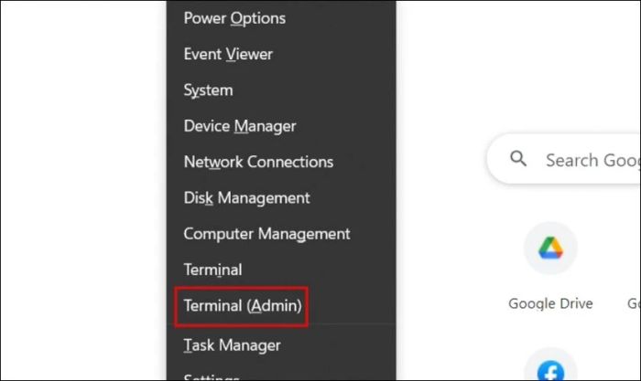Open the cut-off shortcut right of Google Drive
641x381 pixels.
(634, 303)
